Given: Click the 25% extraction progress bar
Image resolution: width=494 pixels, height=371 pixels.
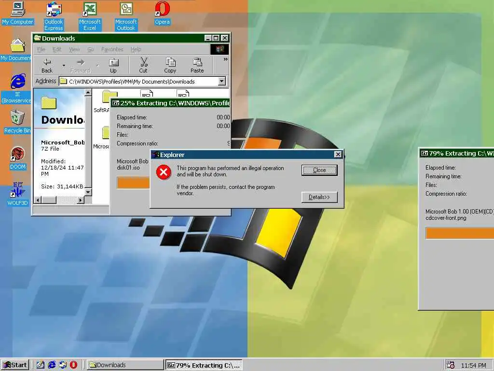Looking at the screenshot, I should click(x=133, y=183).
